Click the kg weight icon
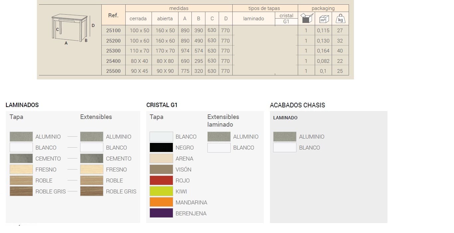The image size is (454, 233). (x=340, y=19)
